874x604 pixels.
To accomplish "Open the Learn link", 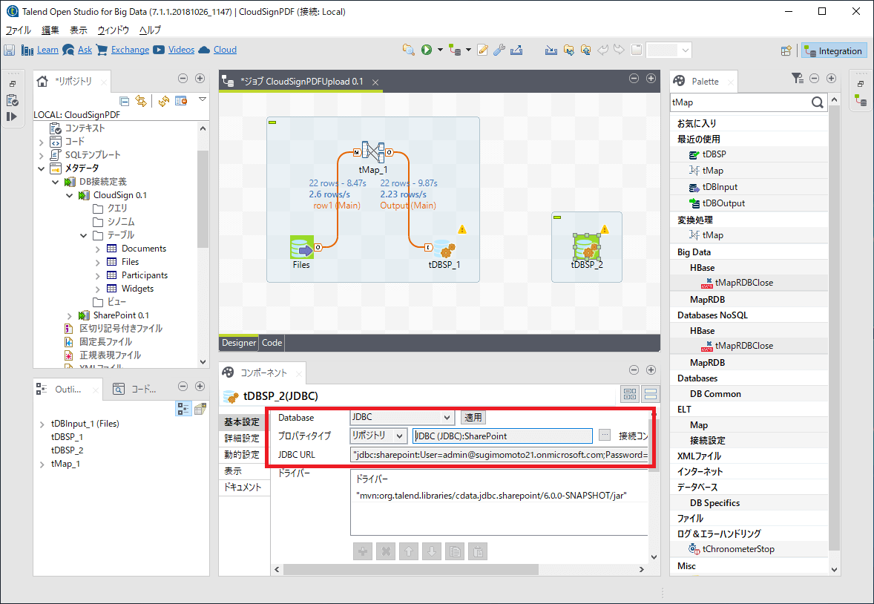I will [47, 50].
